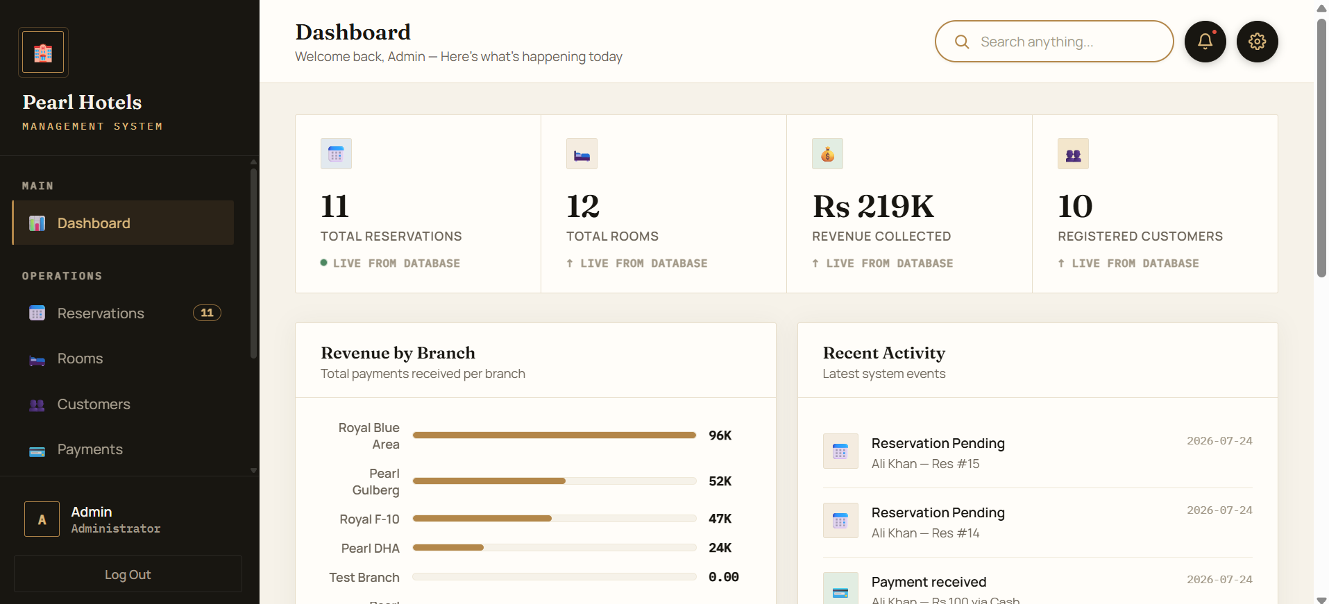Click the 12 Total Rooms value
The image size is (1329, 604).
(x=583, y=206)
